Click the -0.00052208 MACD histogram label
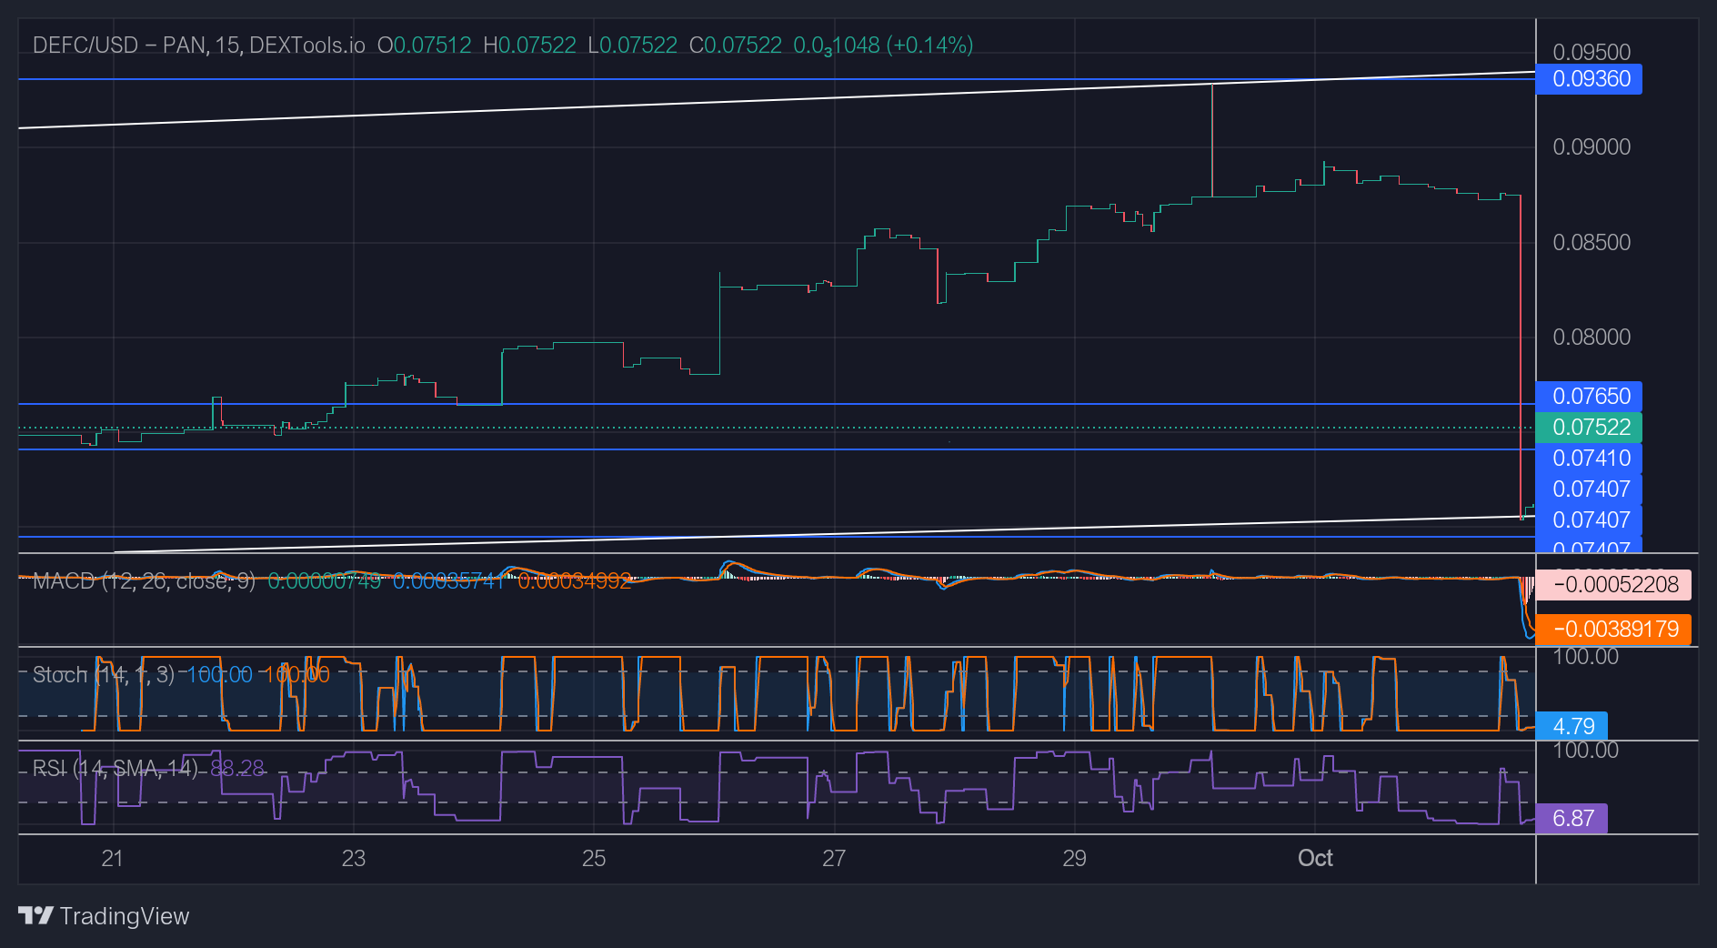 coord(1613,585)
